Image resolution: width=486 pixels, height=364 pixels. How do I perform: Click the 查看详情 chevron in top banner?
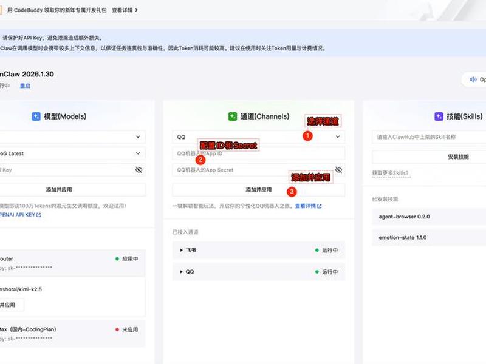click(x=136, y=10)
